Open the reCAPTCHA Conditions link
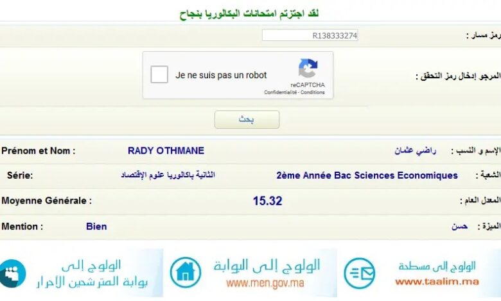Viewport: 501px width, 301px height. [x=313, y=92]
